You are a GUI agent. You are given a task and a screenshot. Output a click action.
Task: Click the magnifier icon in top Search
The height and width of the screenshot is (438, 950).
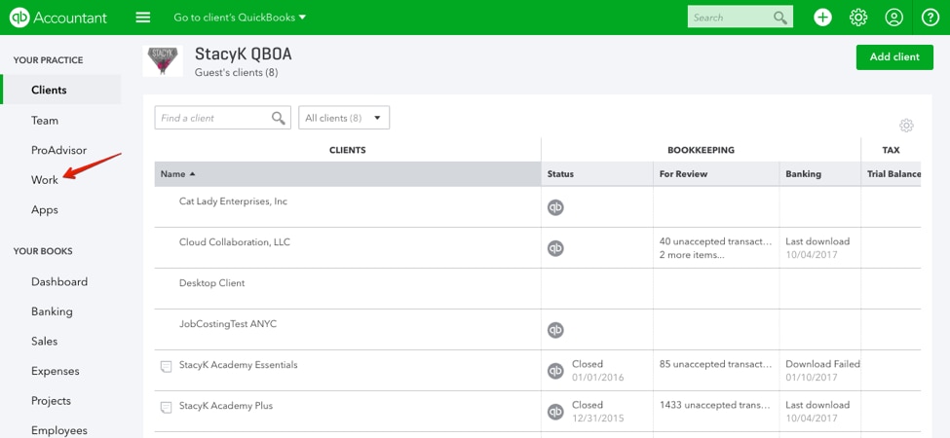coord(780,18)
